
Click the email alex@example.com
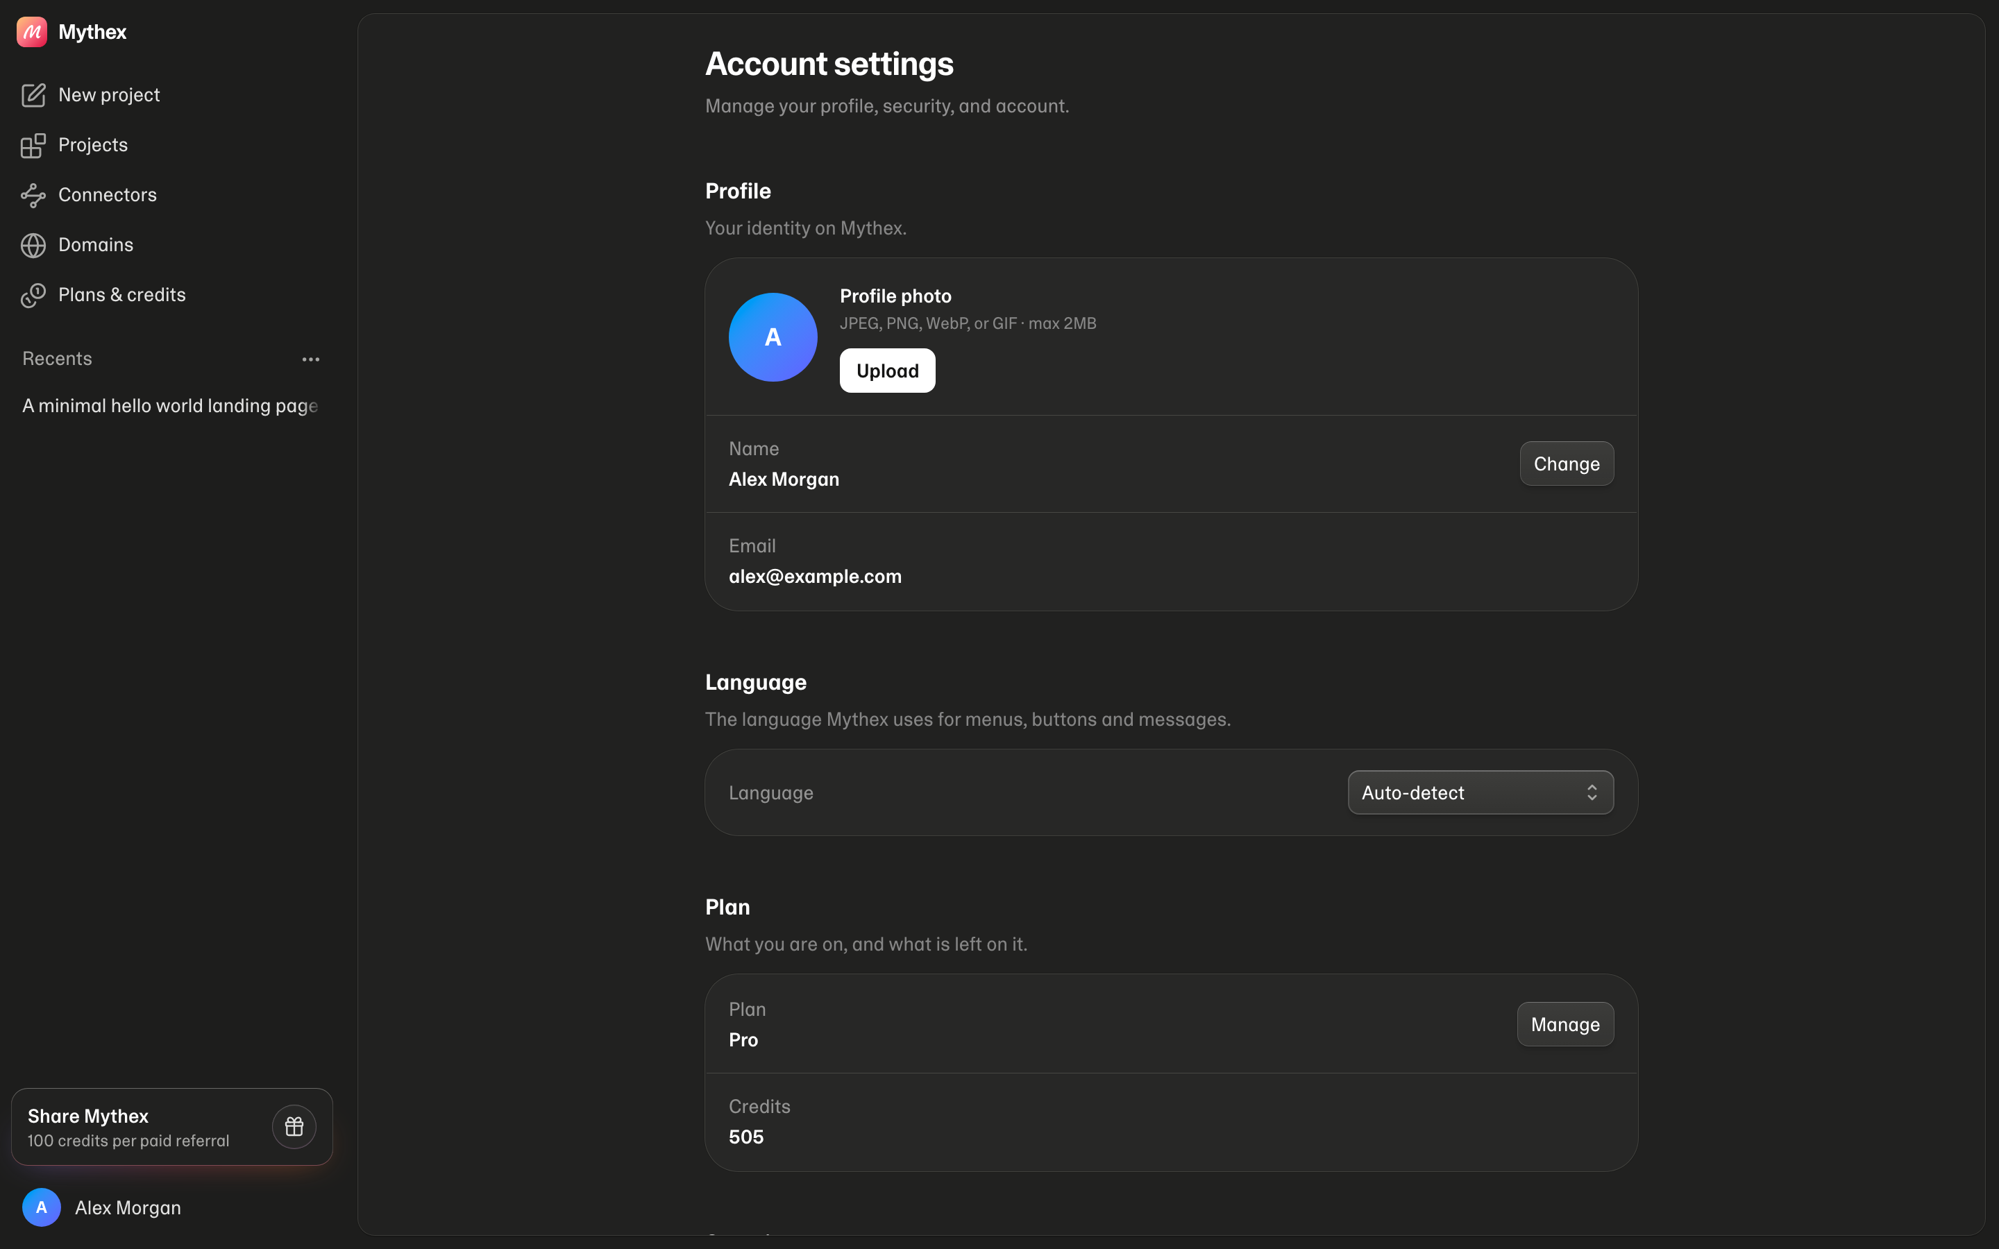(x=816, y=577)
